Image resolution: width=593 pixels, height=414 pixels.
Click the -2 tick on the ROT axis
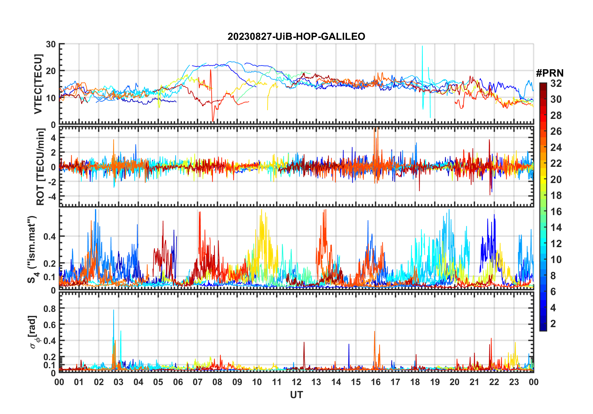[52, 181]
